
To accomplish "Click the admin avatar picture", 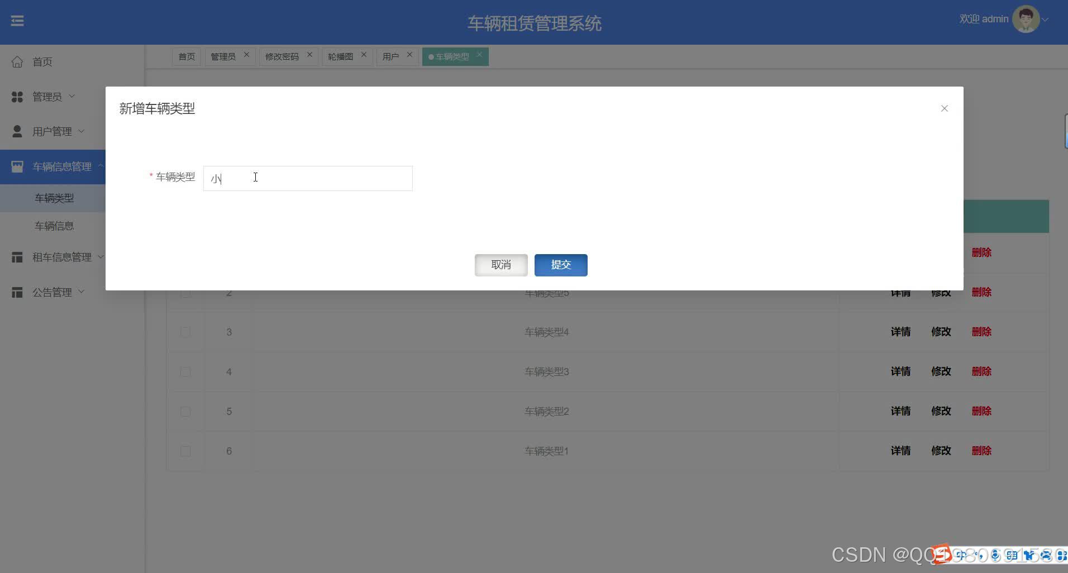I will pyautogui.click(x=1026, y=18).
